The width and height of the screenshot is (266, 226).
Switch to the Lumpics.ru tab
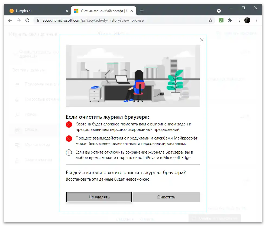pyautogui.click(x=37, y=11)
